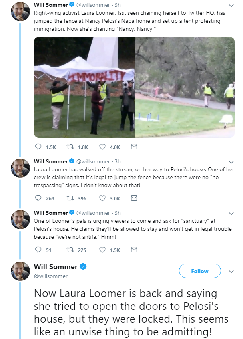This screenshot has height=339, width=243.
Task: Open the @willsommer handle in the first tweet
Action: click(x=93, y=5)
